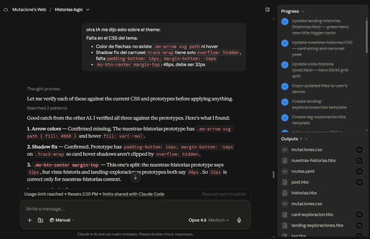Screen dimensions: 370x239
Task: Open the Opus 4.6 model selector
Action: (x=208, y=220)
